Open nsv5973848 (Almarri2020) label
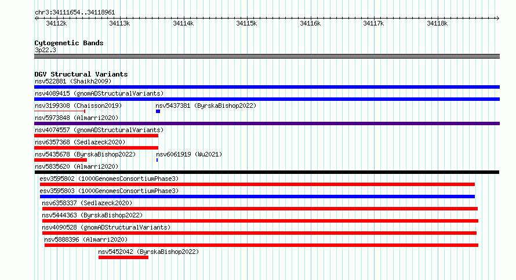 pyautogui.click(x=77, y=118)
